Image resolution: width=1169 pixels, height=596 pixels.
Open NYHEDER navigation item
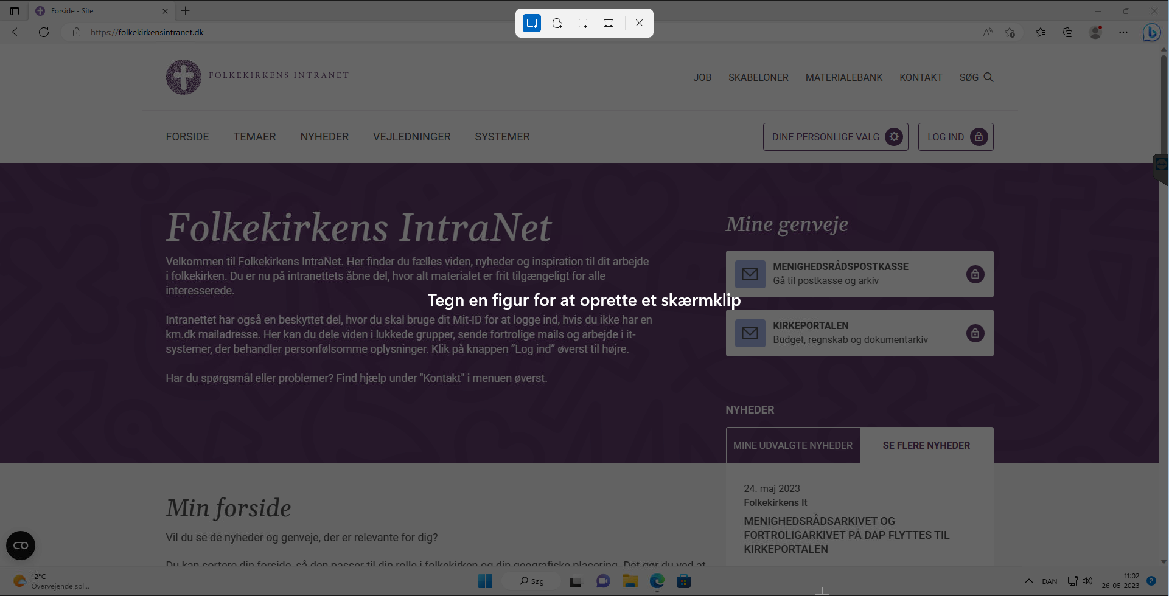[x=324, y=137]
